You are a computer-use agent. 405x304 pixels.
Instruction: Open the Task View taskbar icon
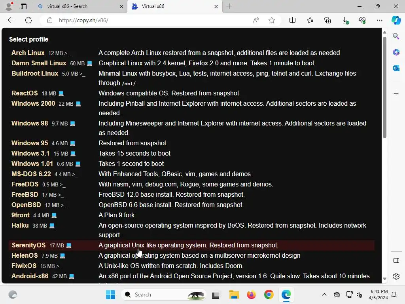(216, 294)
